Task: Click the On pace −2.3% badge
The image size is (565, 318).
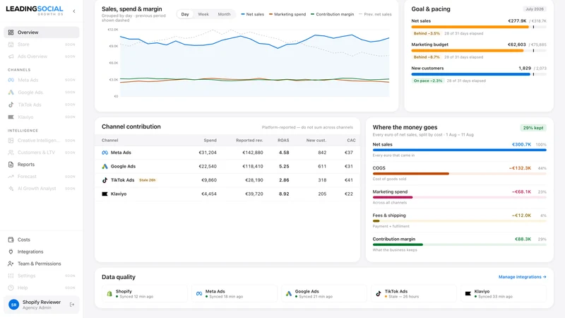Action: [428, 81]
